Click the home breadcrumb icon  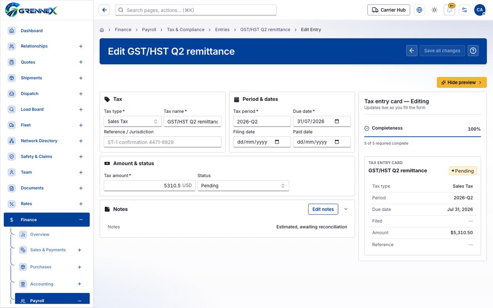[x=102, y=30]
